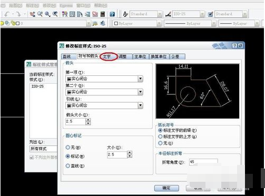This screenshot has width=265, height=196.
Task: Select 直线 radio under 圆心标记
Action: (x=68, y=165)
